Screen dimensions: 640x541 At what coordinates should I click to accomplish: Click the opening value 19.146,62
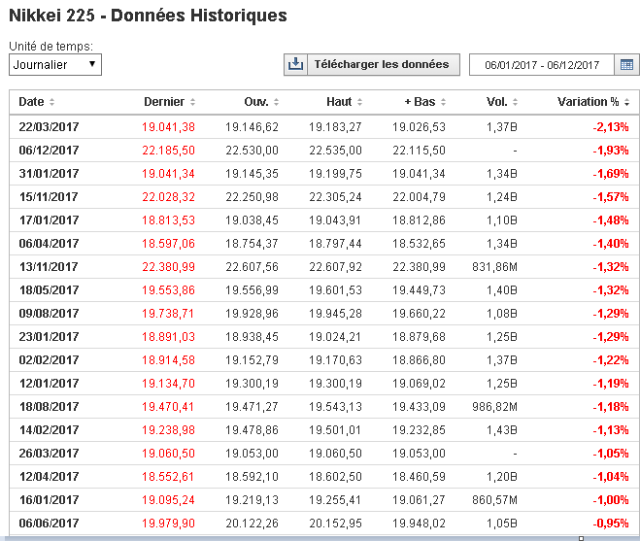pos(252,127)
